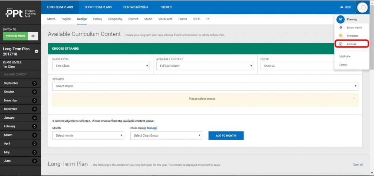
Task: Click the Open all link
Action: point(358,165)
